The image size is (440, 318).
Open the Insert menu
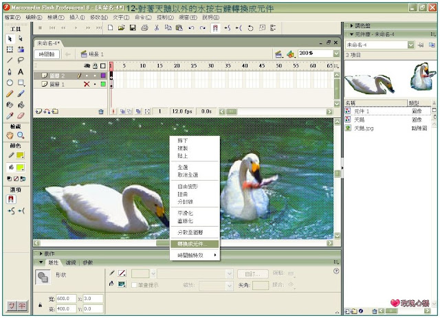(x=77, y=17)
